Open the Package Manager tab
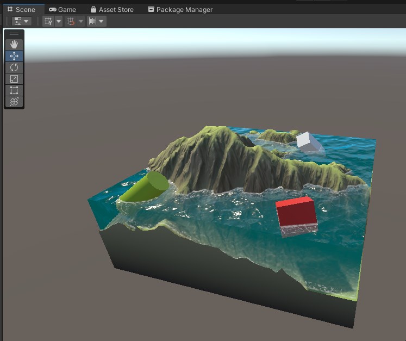Viewport: 406px width, 341px height. (180, 10)
